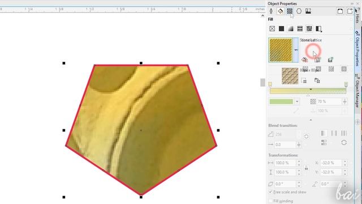
Task: Open the polygon Summary tab icon
Action: coord(299,11)
